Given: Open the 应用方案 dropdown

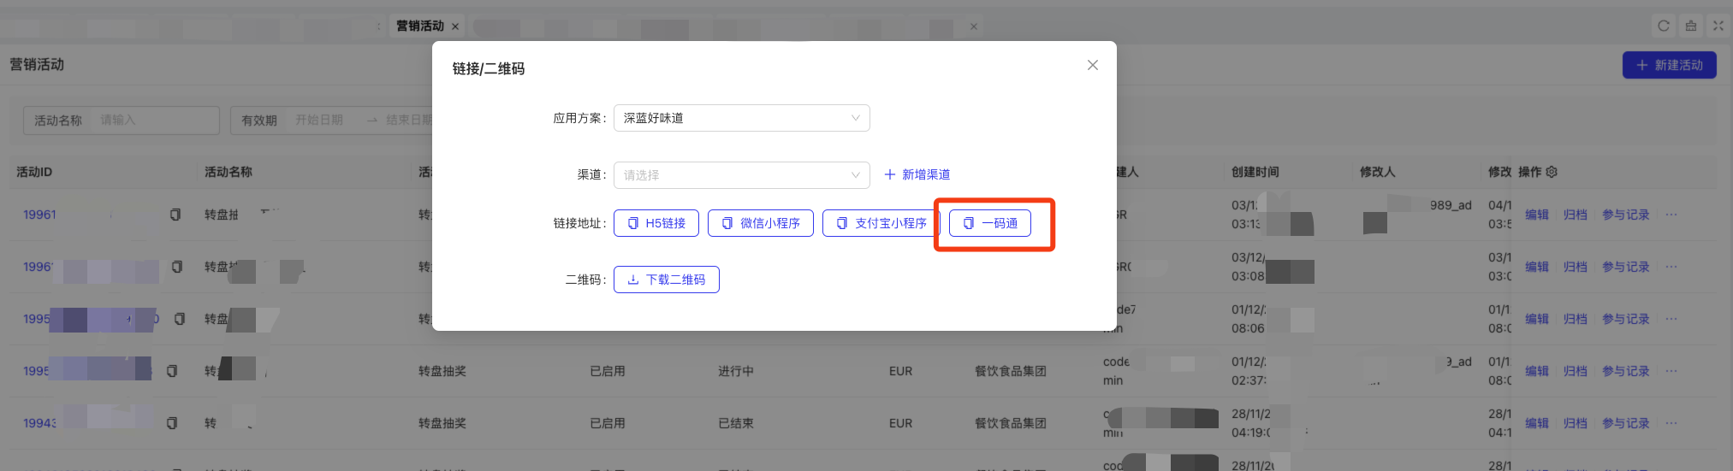Looking at the screenshot, I should [x=741, y=118].
